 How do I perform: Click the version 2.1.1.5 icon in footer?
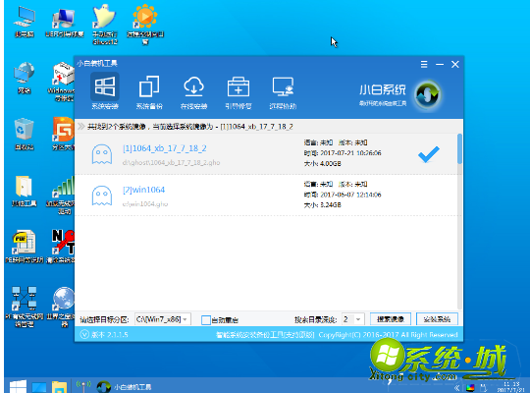(x=84, y=335)
